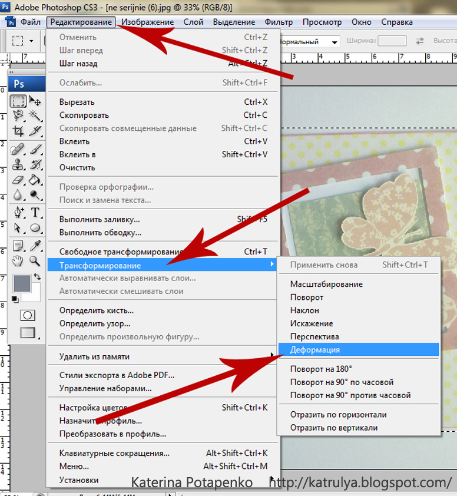This screenshot has width=457, height=496.
Task: Select the Paint Bucket tool
Action: (35, 180)
